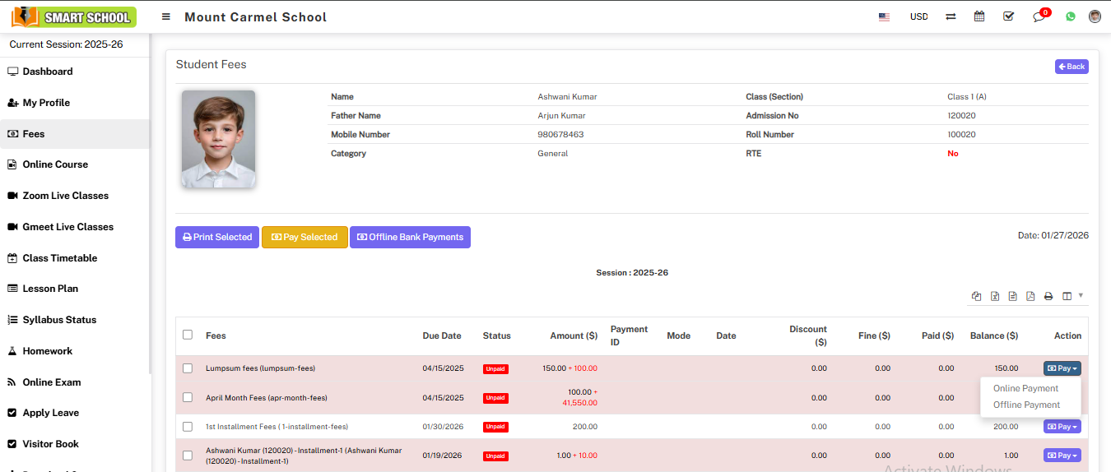The width and height of the screenshot is (1111, 472).
Task: Open the calendar icon in header
Action: click(979, 16)
